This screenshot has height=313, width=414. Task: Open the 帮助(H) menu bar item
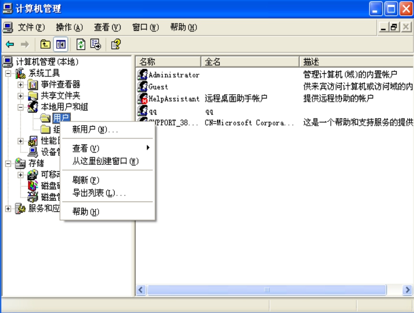point(183,27)
